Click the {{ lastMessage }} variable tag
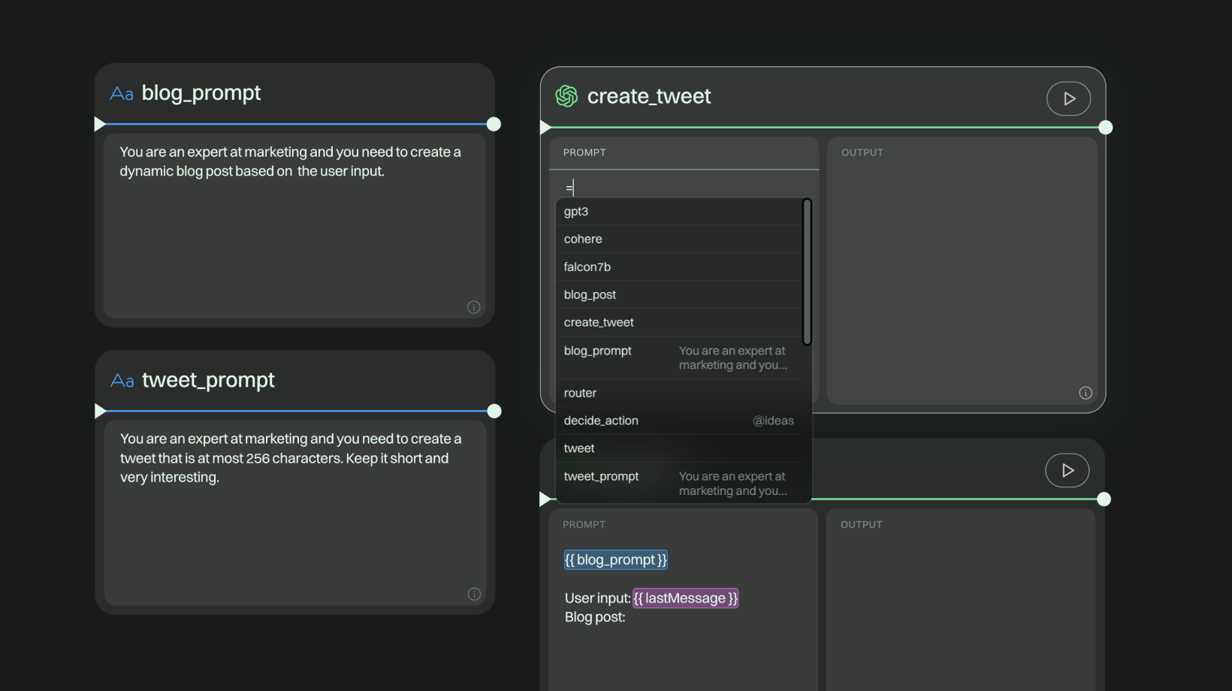 pyautogui.click(x=685, y=598)
